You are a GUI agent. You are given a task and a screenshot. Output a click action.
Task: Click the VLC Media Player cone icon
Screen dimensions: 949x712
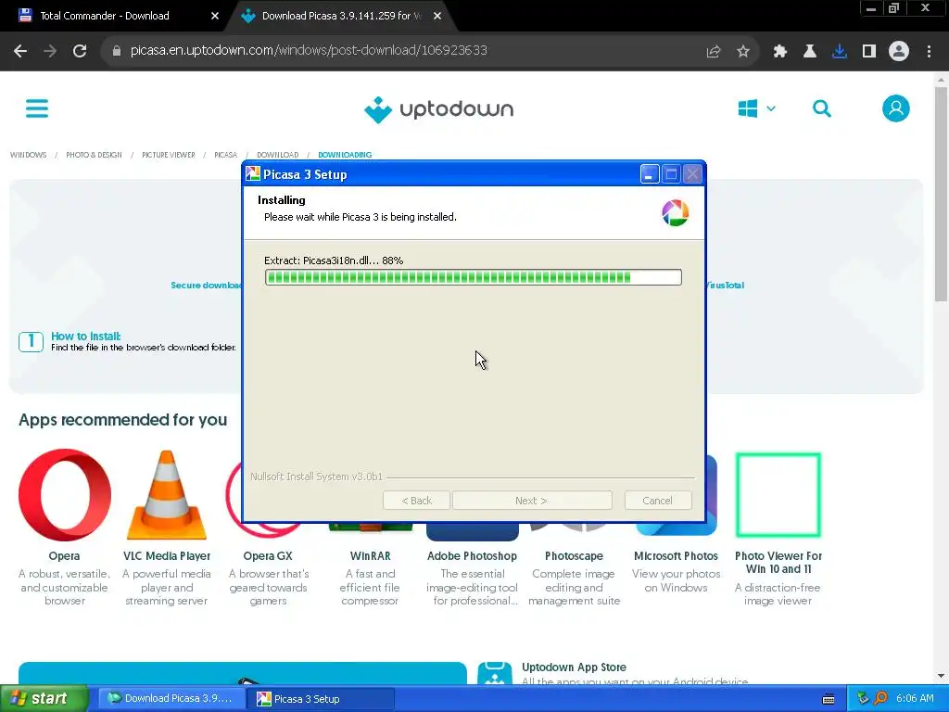pyautogui.click(x=167, y=495)
